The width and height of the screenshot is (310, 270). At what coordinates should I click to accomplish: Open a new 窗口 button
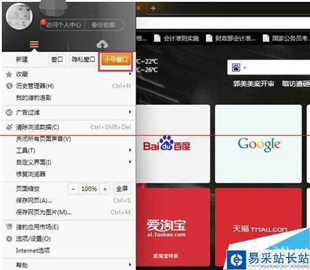pyautogui.click(x=57, y=59)
